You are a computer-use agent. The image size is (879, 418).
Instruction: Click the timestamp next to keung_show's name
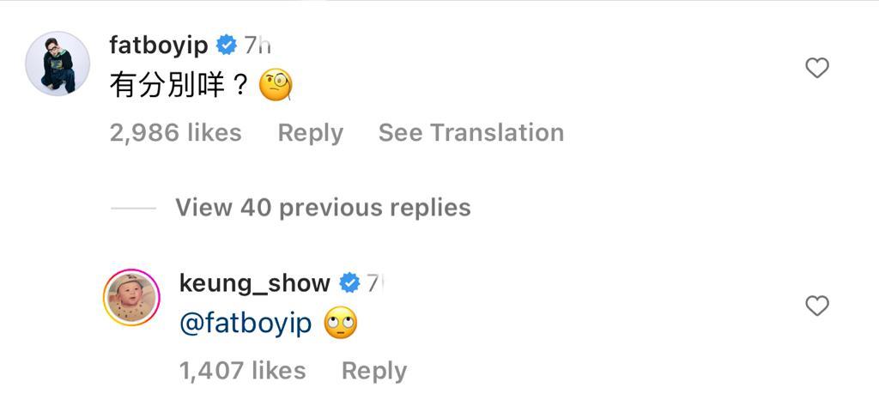(373, 282)
